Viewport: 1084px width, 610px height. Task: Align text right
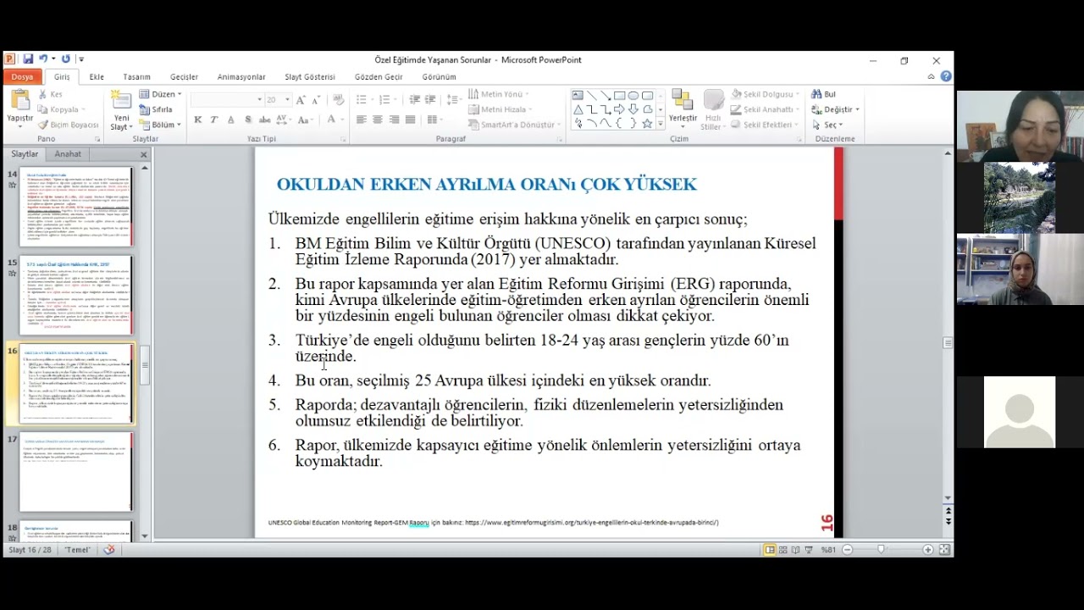tap(394, 119)
